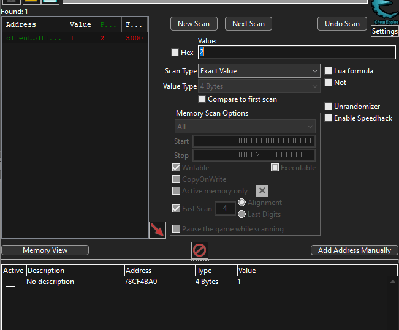Toggle the Executable checkbox
This screenshot has height=330, width=399.
[275, 168]
